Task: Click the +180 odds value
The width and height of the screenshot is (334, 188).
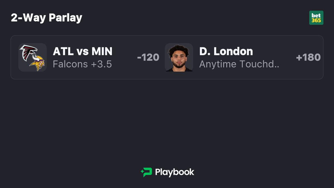Action: pyautogui.click(x=308, y=57)
